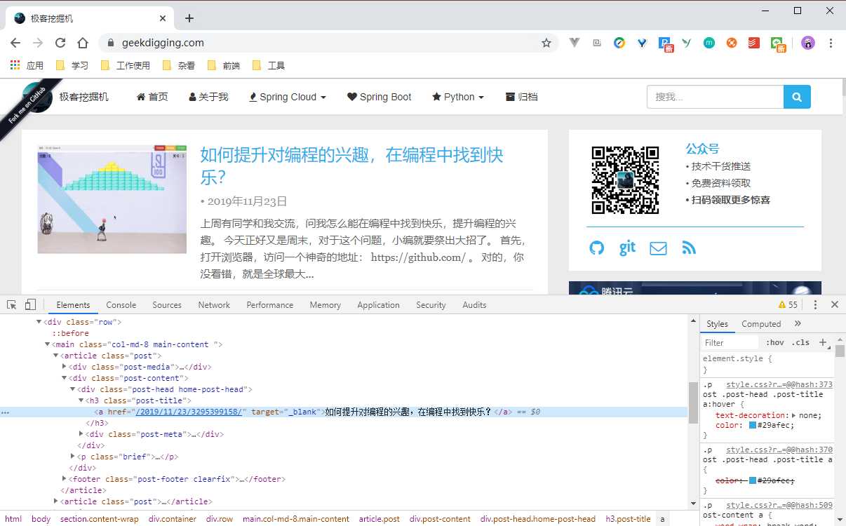
Task: Switch to the Network tab
Action: [214, 305]
